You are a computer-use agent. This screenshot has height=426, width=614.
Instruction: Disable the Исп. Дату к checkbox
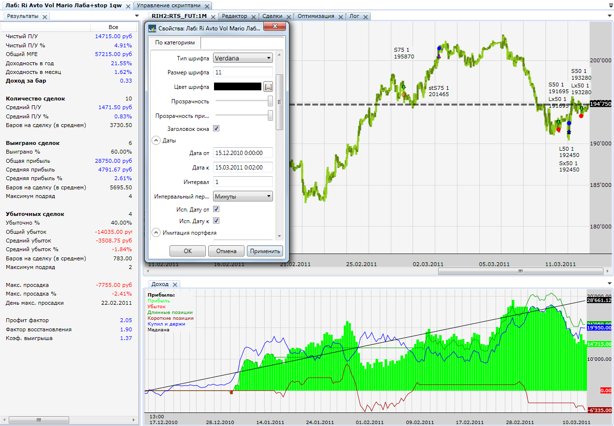coord(216,221)
